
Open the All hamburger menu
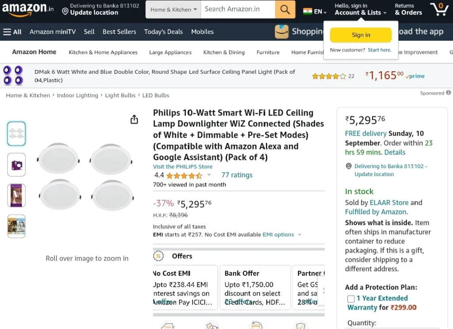coord(12,32)
